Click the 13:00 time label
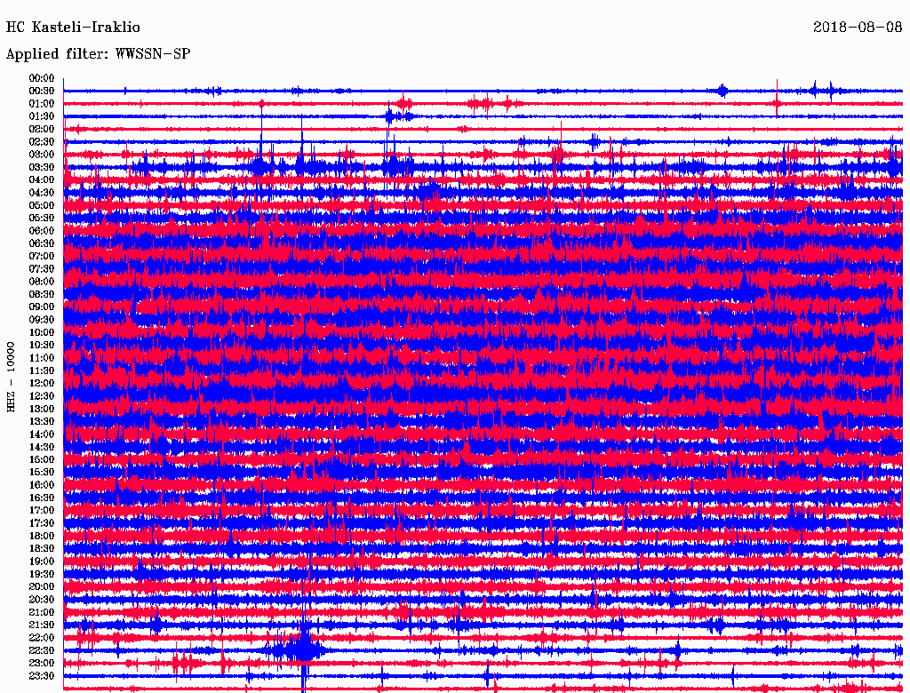 coord(42,410)
